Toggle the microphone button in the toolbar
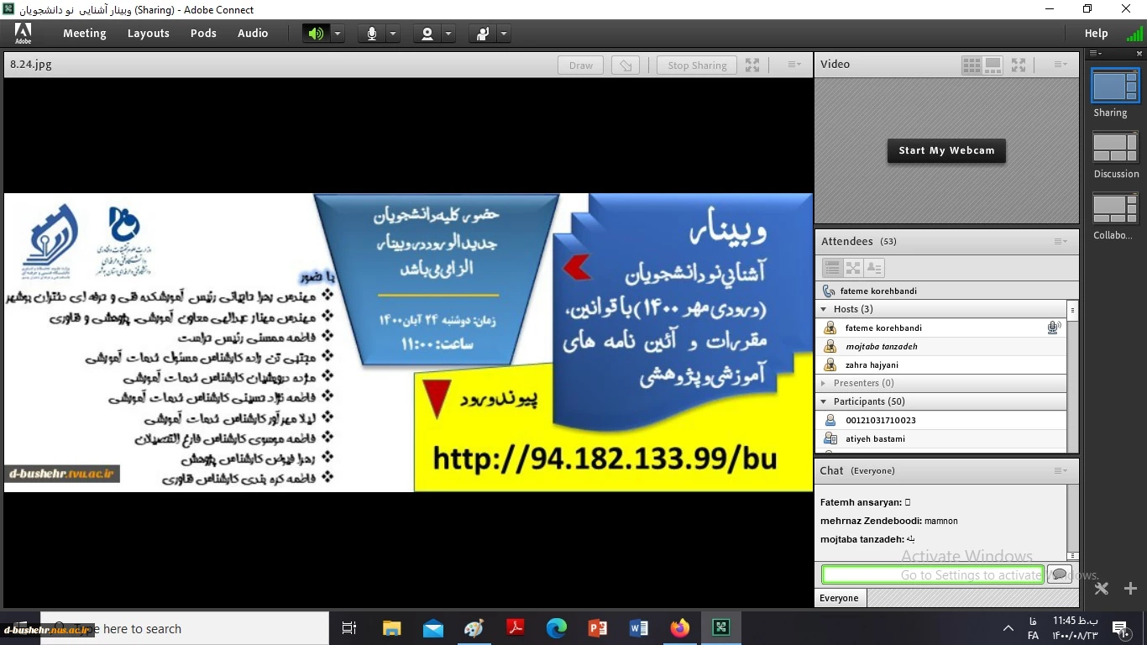Image resolution: width=1147 pixels, height=645 pixels. point(372,34)
